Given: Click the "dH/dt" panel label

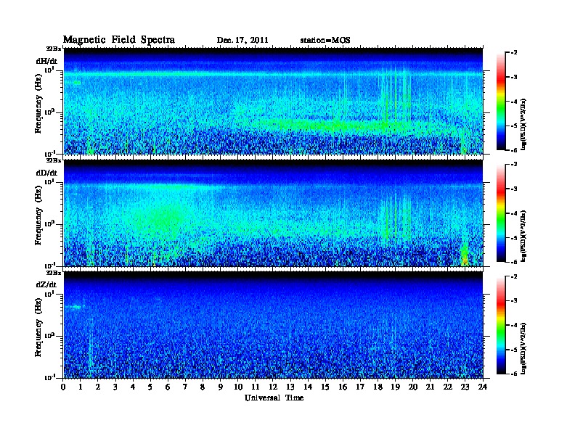Looking at the screenshot, I should [x=46, y=61].
